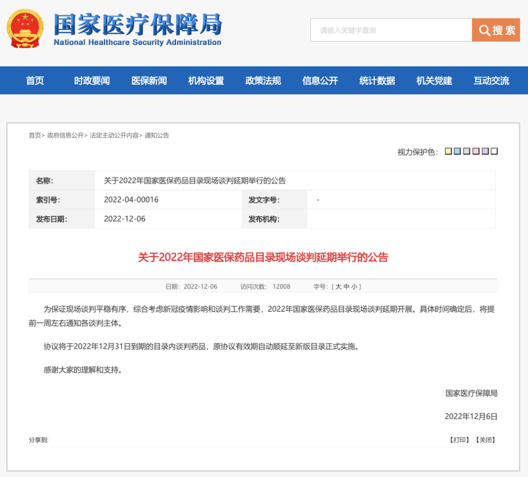Screen dimensions: 528x477
Task: Open the 统计数据 navigation tab
Action: coord(377,81)
